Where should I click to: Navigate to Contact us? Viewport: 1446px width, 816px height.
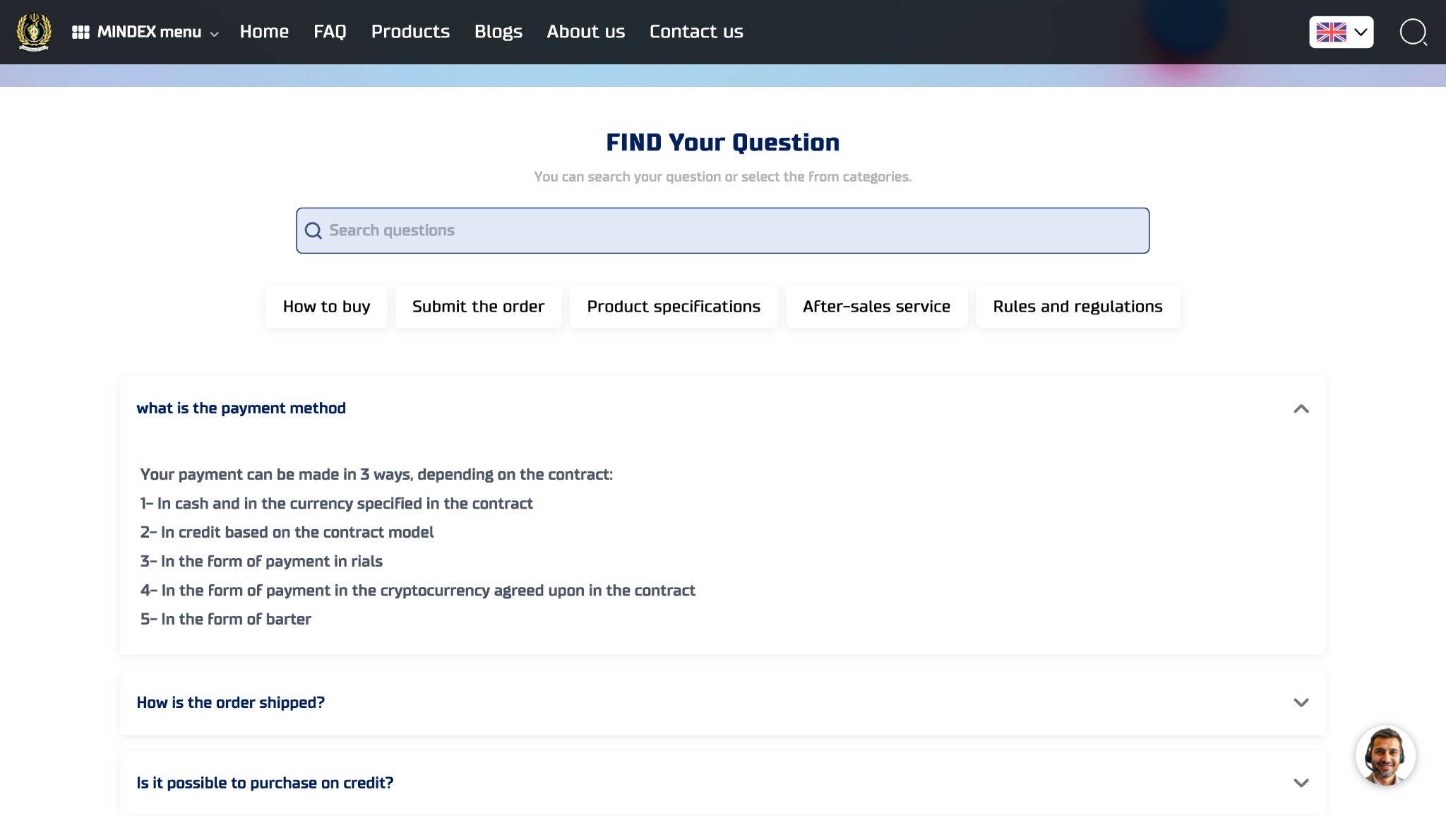click(x=695, y=32)
